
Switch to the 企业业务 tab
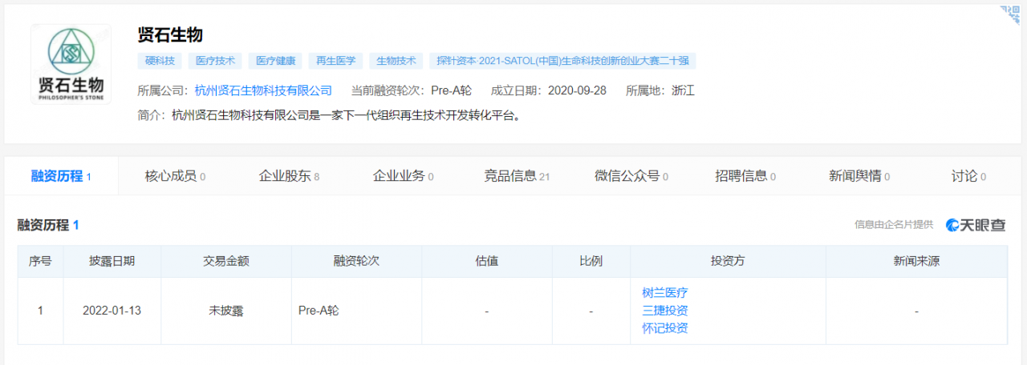403,176
